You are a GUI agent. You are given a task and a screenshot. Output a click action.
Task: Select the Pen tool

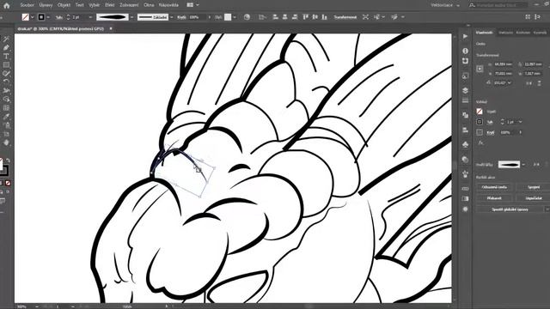(6, 48)
